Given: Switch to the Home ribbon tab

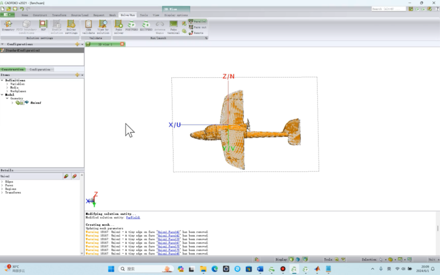Looking at the screenshot, I should pyautogui.click(x=25, y=15).
